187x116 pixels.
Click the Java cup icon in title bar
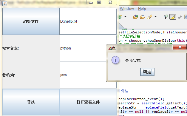5,4
